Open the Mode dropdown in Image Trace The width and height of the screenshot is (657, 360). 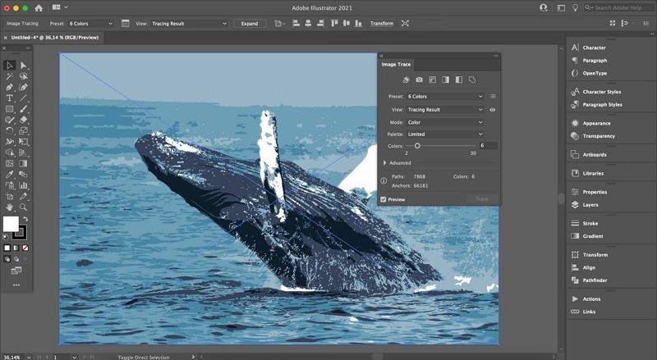445,122
